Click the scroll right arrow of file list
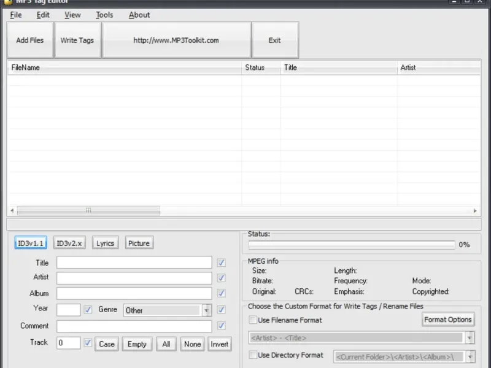 click(475, 210)
